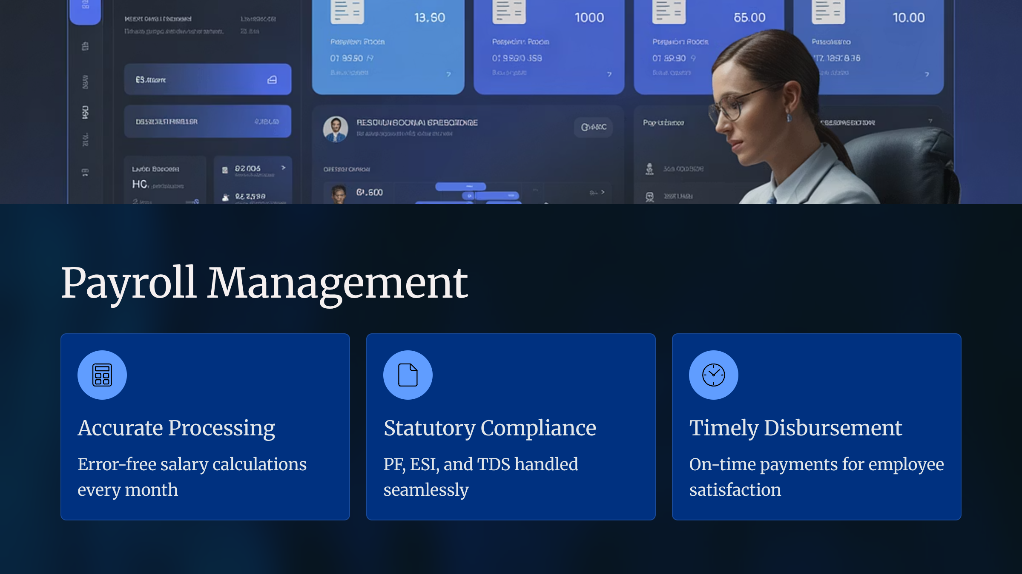The height and width of the screenshot is (574, 1022).
Task: Click the lock icon on blue sidebar button
Action: click(272, 80)
